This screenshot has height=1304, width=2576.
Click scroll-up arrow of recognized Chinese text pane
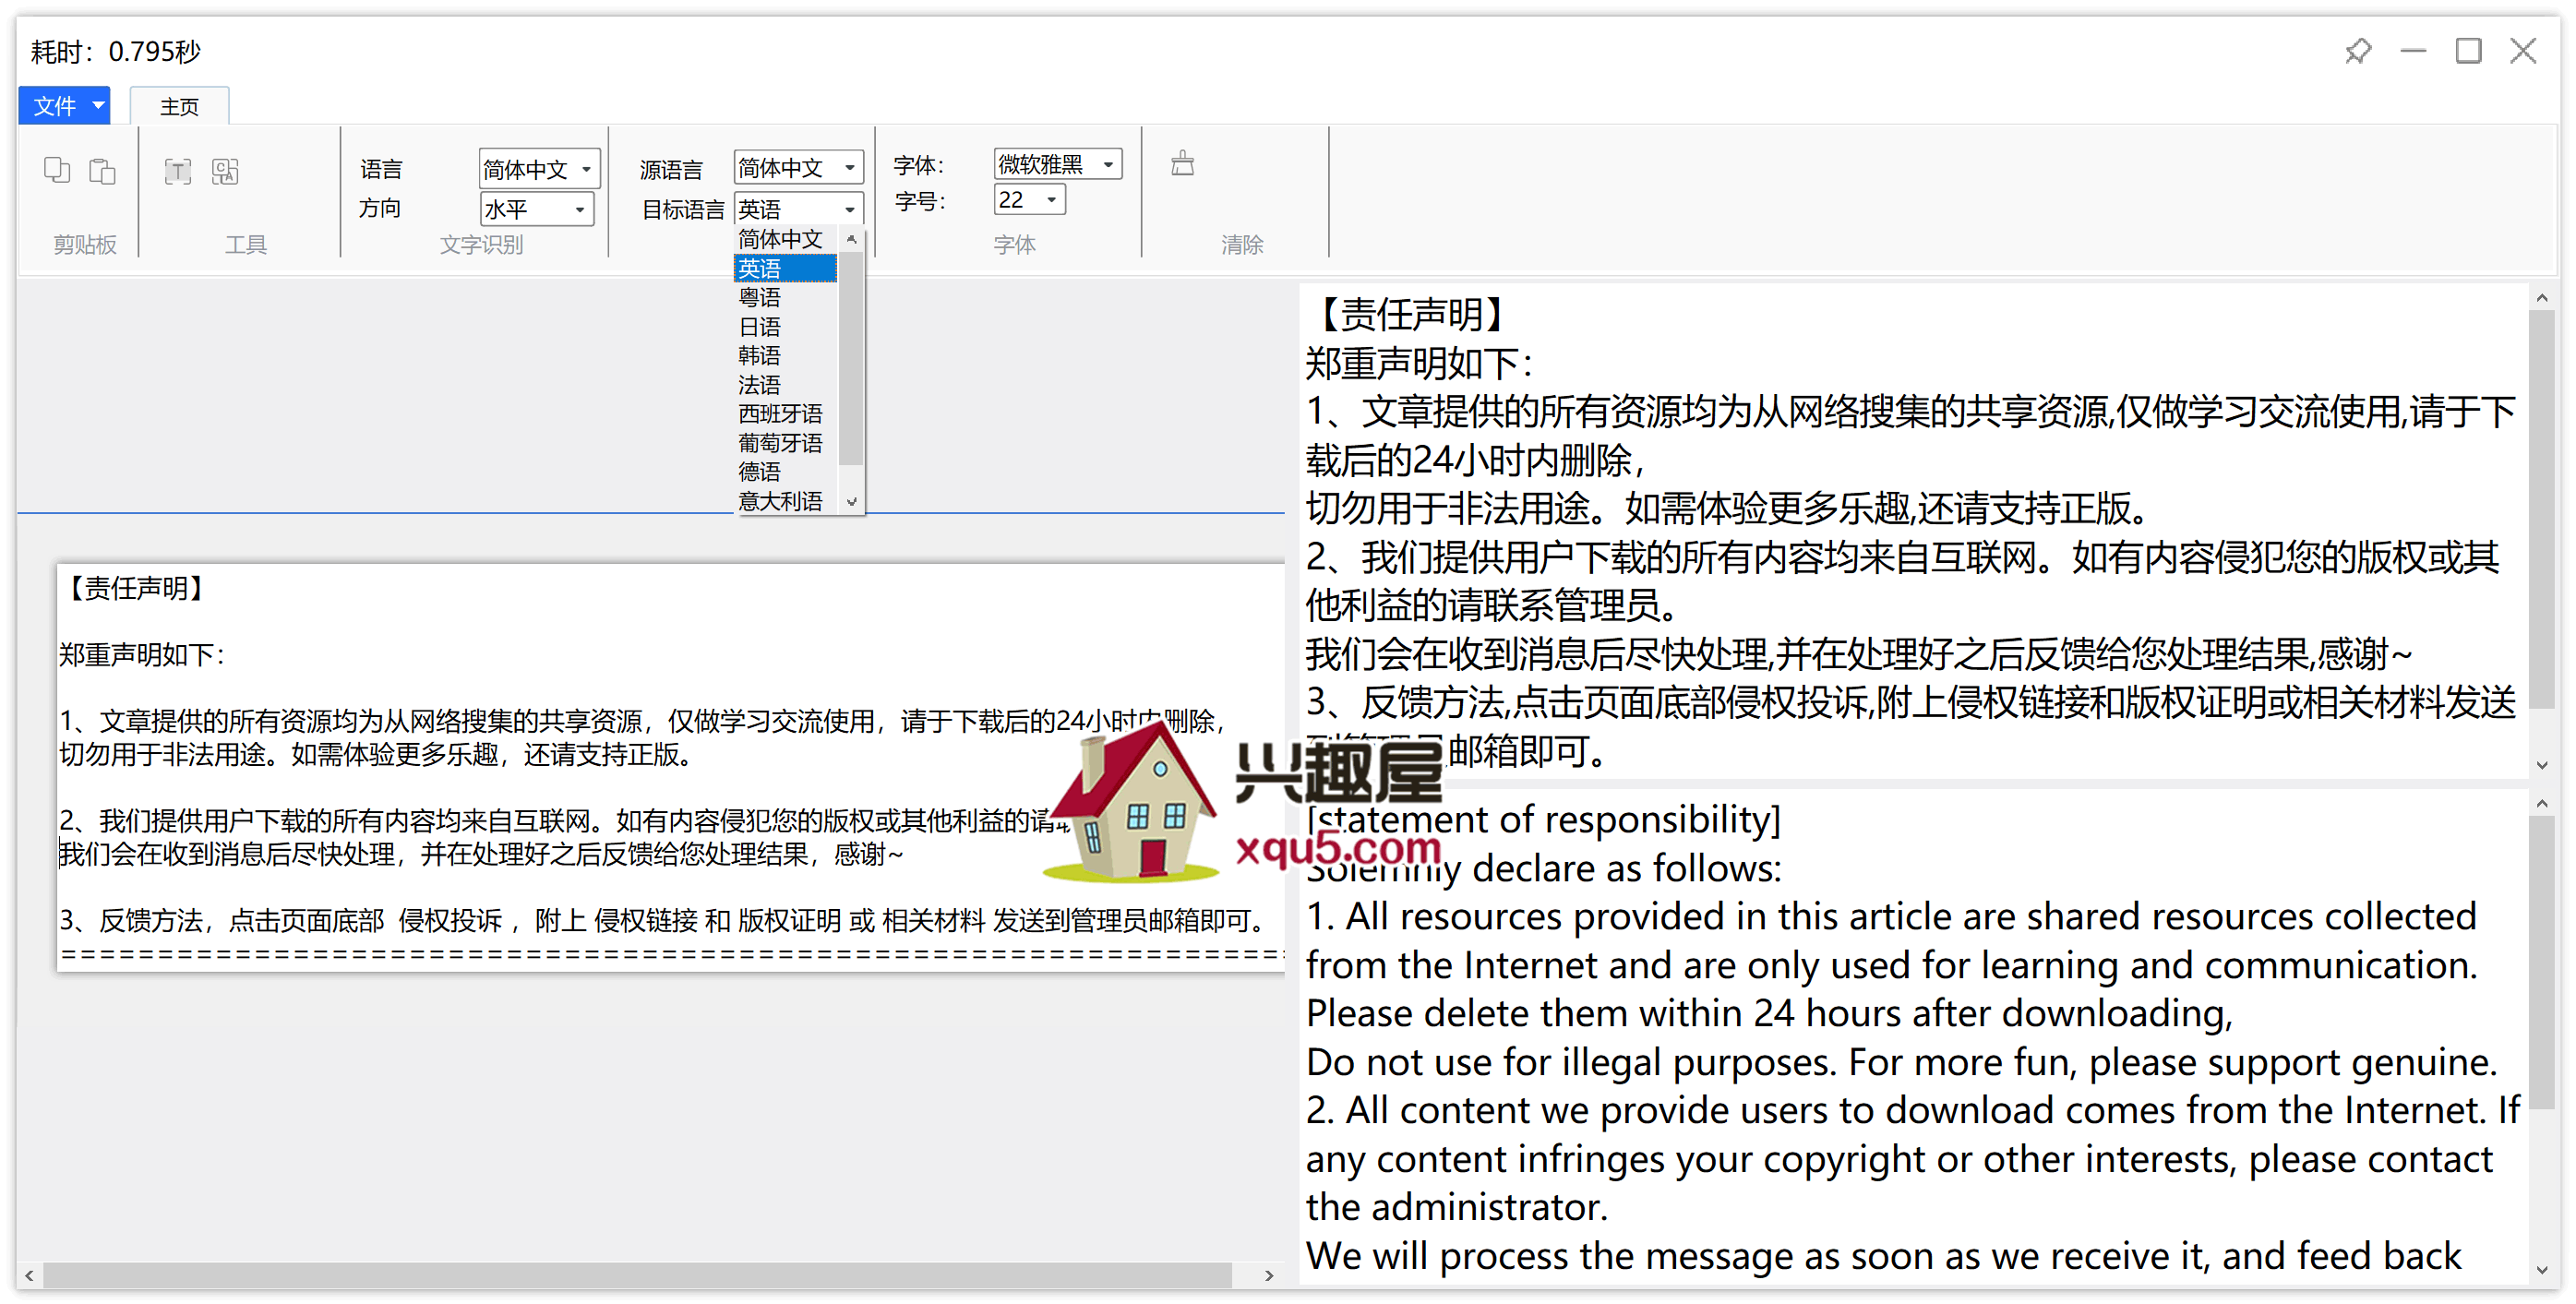point(2542,298)
